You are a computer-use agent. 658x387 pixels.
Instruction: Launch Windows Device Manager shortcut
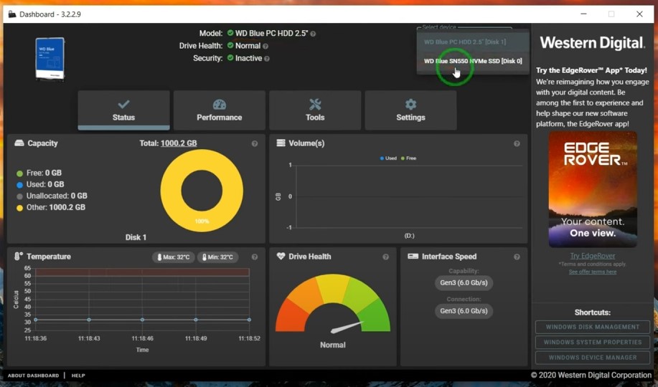click(592, 358)
